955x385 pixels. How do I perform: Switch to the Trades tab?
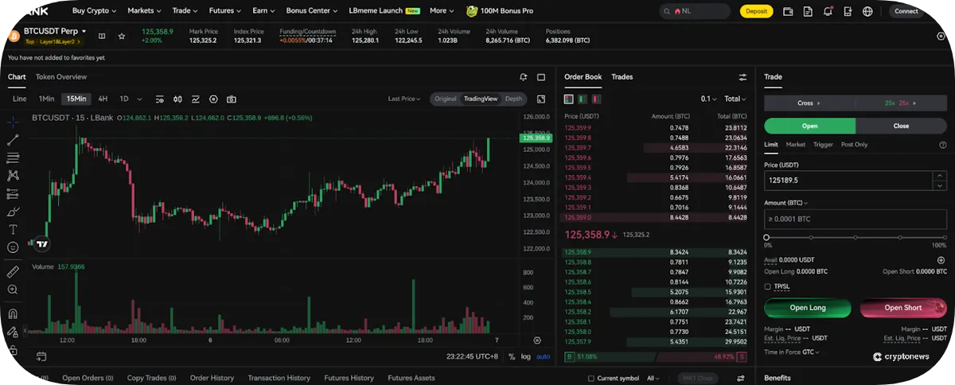tap(622, 77)
